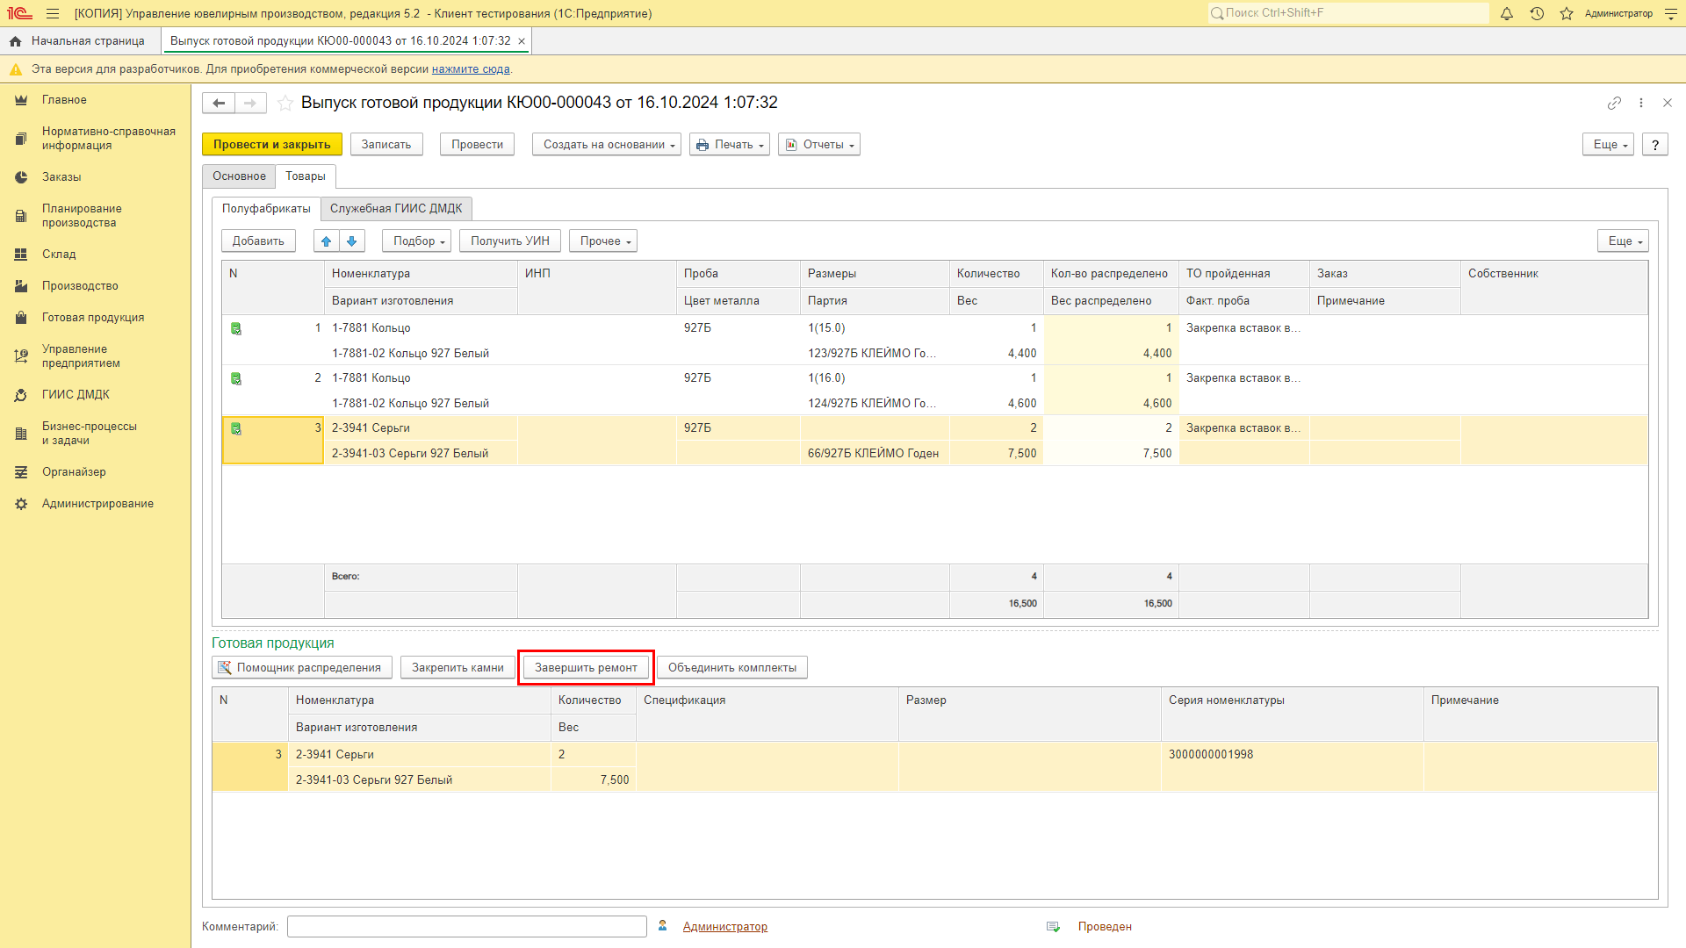Focus the Комментарий input field

pyautogui.click(x=467, y=927)
